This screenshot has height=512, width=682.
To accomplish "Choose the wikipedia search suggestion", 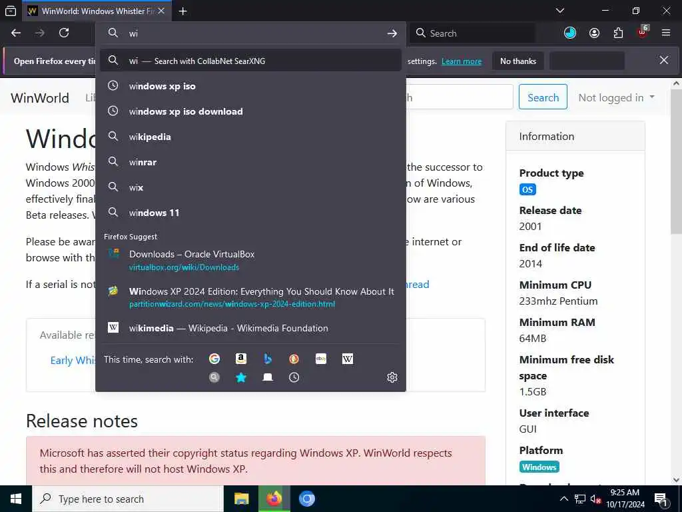I will click(250, 137).
